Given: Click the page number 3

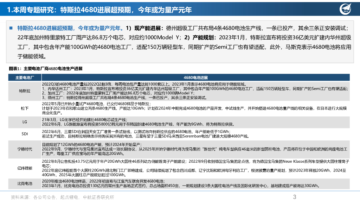Looking at the screenshot, I should point(295,197).
